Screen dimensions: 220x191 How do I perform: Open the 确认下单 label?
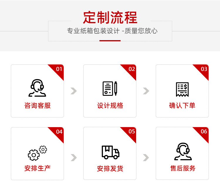click(182, 105)
